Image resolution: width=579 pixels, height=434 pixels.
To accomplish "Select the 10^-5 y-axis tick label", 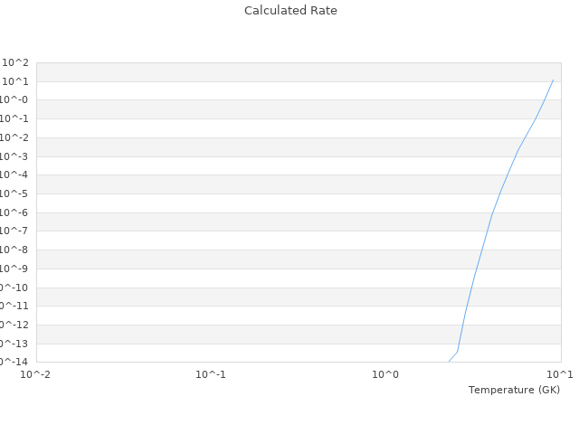I will click(x=14, y=193).
